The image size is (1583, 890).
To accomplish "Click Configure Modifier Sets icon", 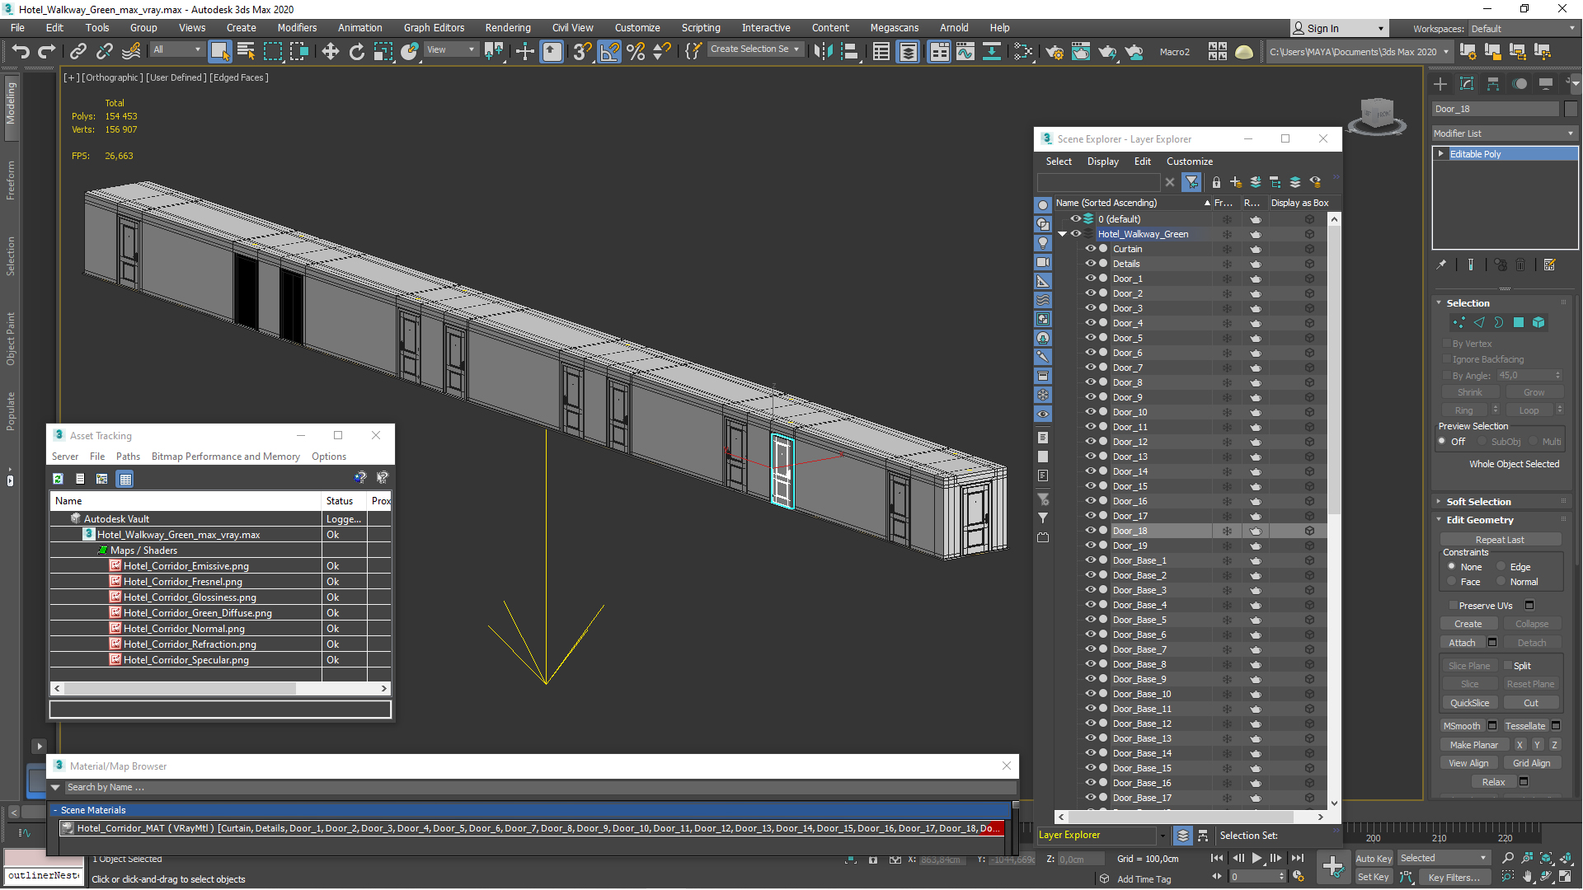I will [x=1549, y=265].
